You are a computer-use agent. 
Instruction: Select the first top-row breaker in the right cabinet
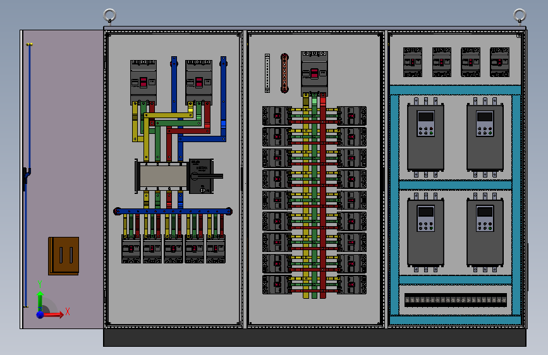pos(413,62)
